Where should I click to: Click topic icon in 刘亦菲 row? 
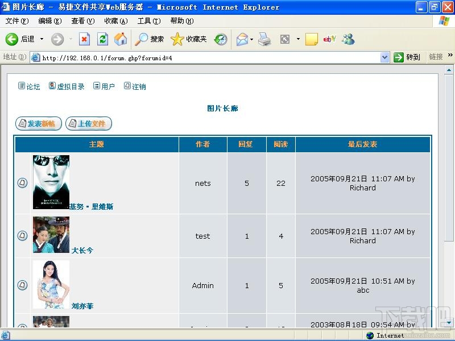coord(22,285)
